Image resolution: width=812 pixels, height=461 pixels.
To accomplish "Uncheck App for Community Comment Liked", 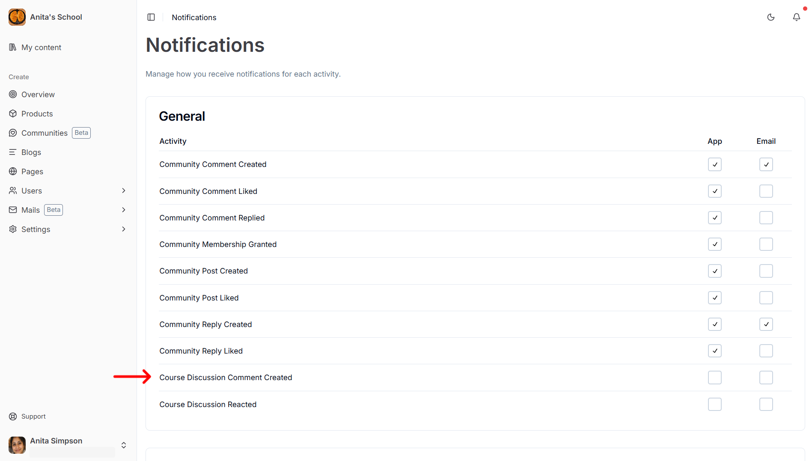I will click(715, 191).
